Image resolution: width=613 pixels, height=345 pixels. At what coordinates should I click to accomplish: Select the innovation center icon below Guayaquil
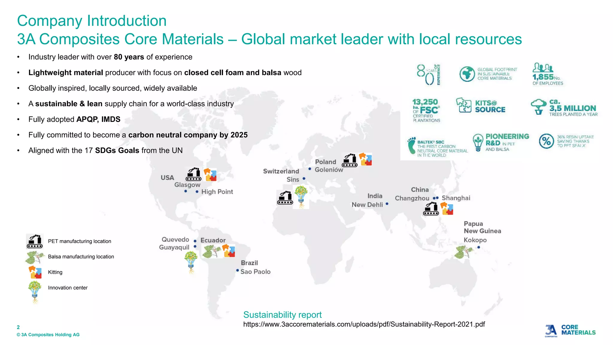coord(191,262)
